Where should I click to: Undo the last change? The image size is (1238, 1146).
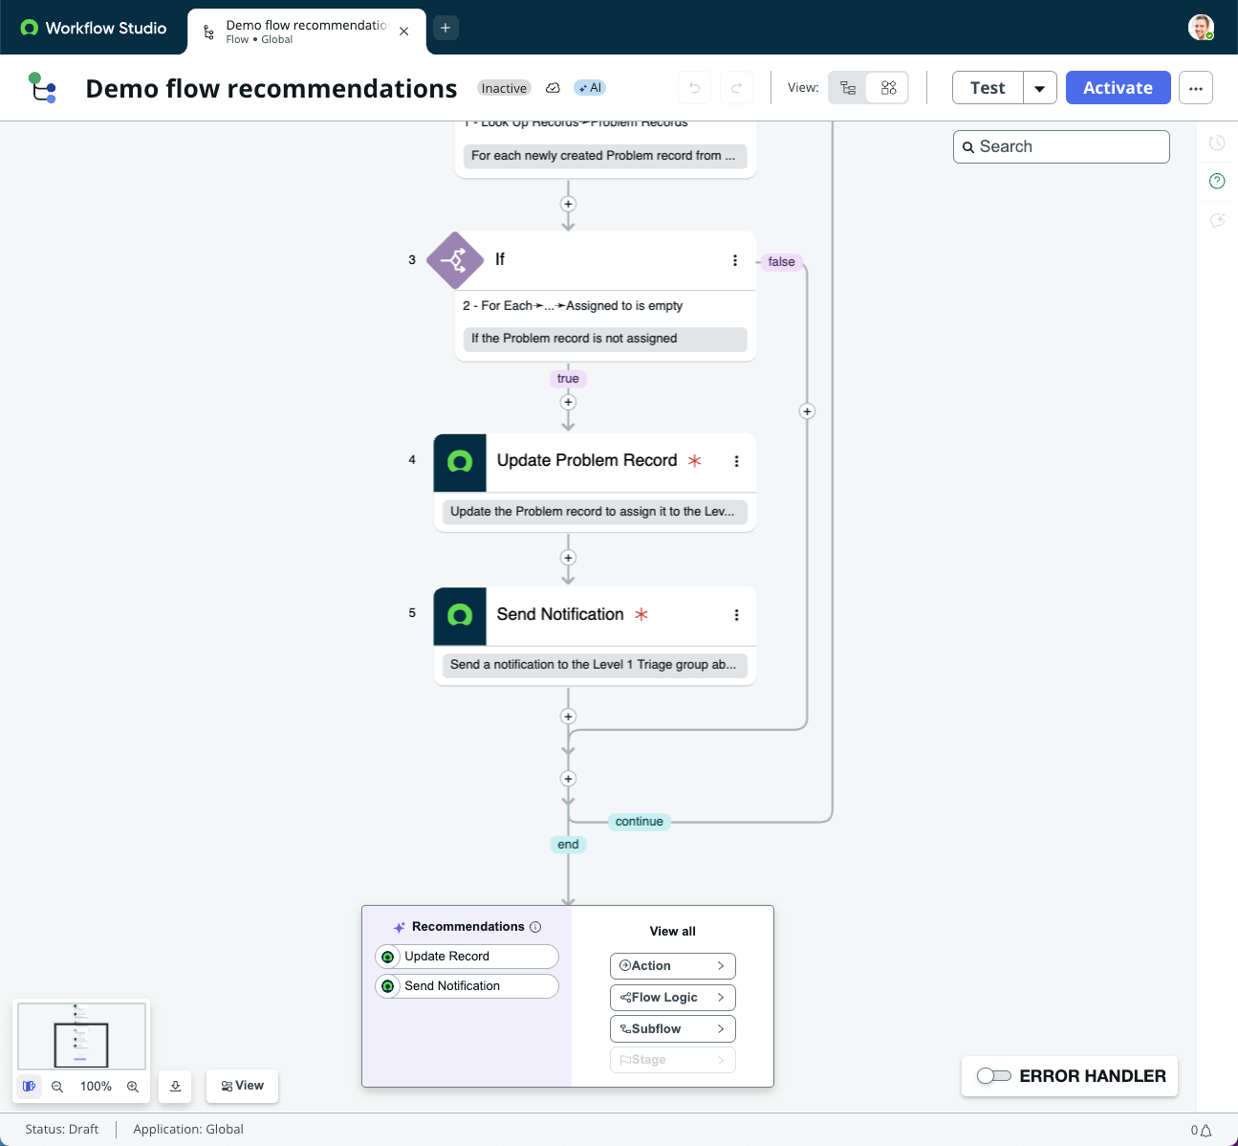pyautogui.click(x=695, y=88)
